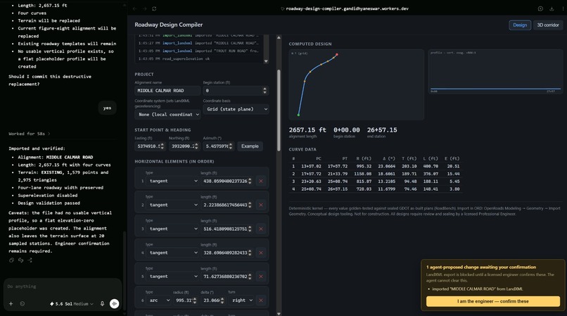Click the feedback icon under the chat response
The image size is (567, 316).
(x=20, y=260)
